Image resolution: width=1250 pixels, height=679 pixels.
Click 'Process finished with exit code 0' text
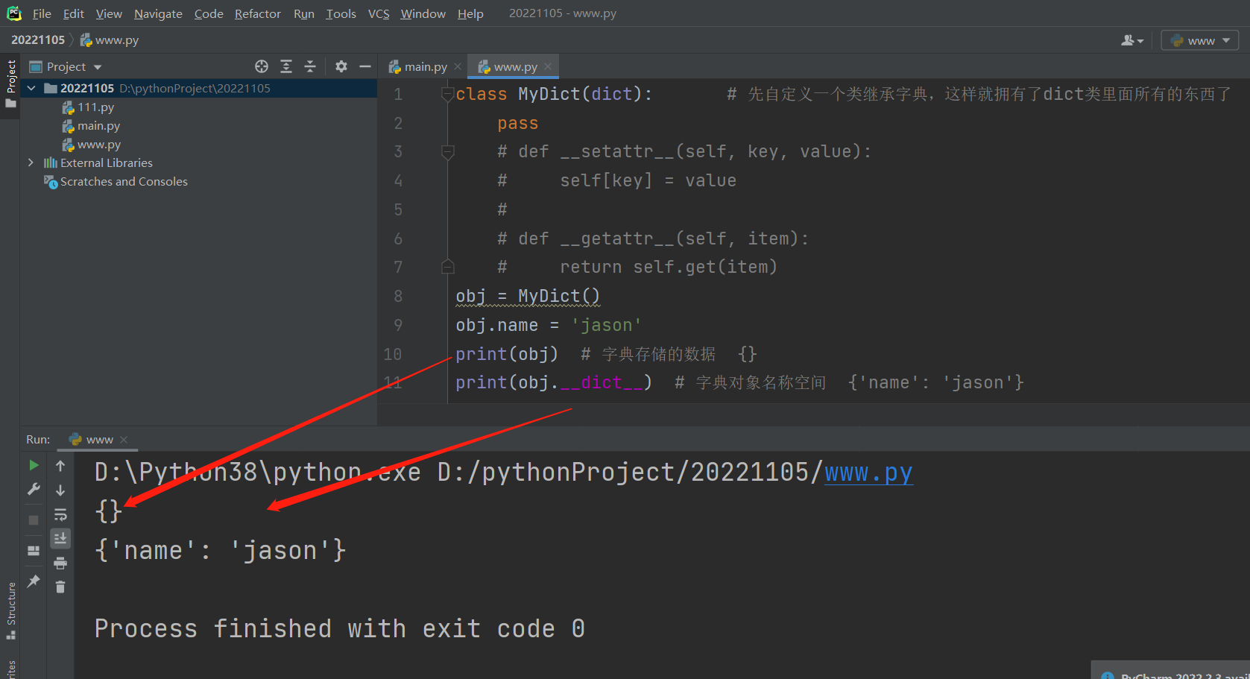(339, 629)
